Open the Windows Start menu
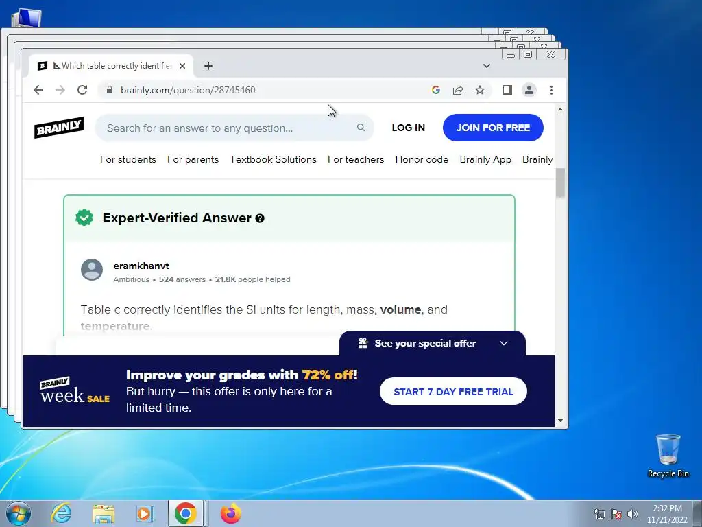The width and height of the screenshot is (702, 527). point(19,513)
